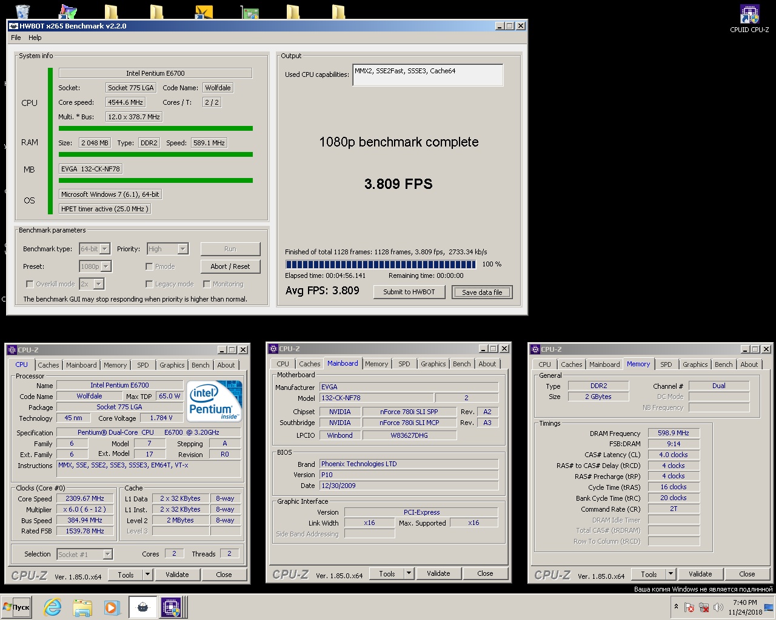The image size is (776, 620).
Task: Select CPU tab in the CPU-Z Memory window
Action: (x=544, y=364)
